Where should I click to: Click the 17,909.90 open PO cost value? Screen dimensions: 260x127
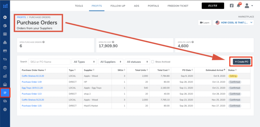tap(108, 46)
